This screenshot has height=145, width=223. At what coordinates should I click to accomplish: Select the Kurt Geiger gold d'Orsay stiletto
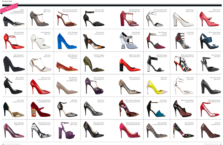click(x=94, y=64)
